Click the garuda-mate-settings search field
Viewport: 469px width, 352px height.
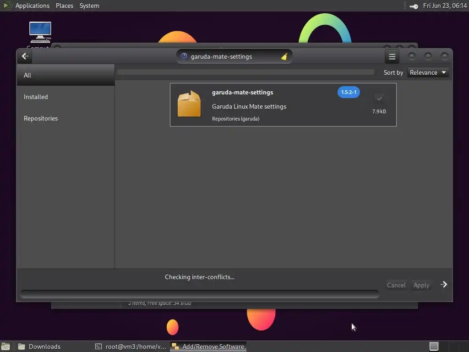(234, 56)
